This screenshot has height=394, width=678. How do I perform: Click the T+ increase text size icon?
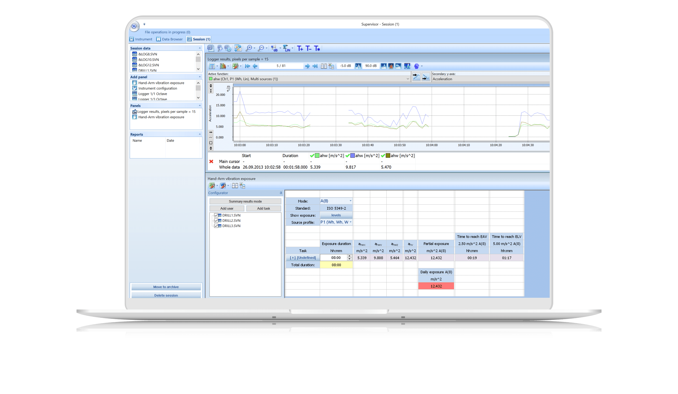point(300,48)
